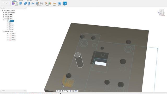Click the Insert image icon
167x94 pixels.
(x=60, y=3)
